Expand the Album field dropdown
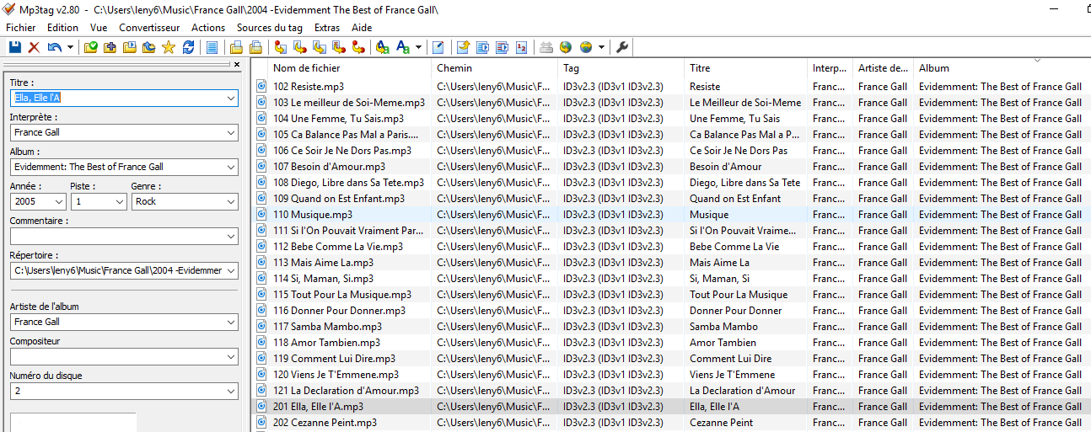 231,167
